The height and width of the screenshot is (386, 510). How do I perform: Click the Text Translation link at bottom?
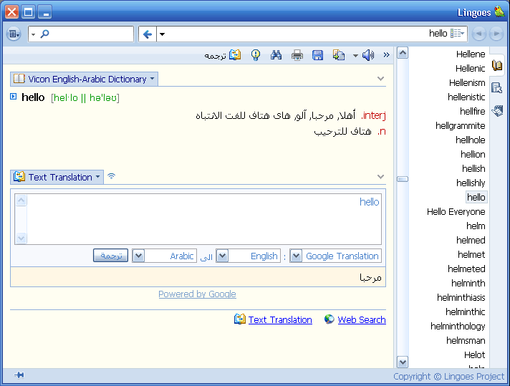[280, 319]
